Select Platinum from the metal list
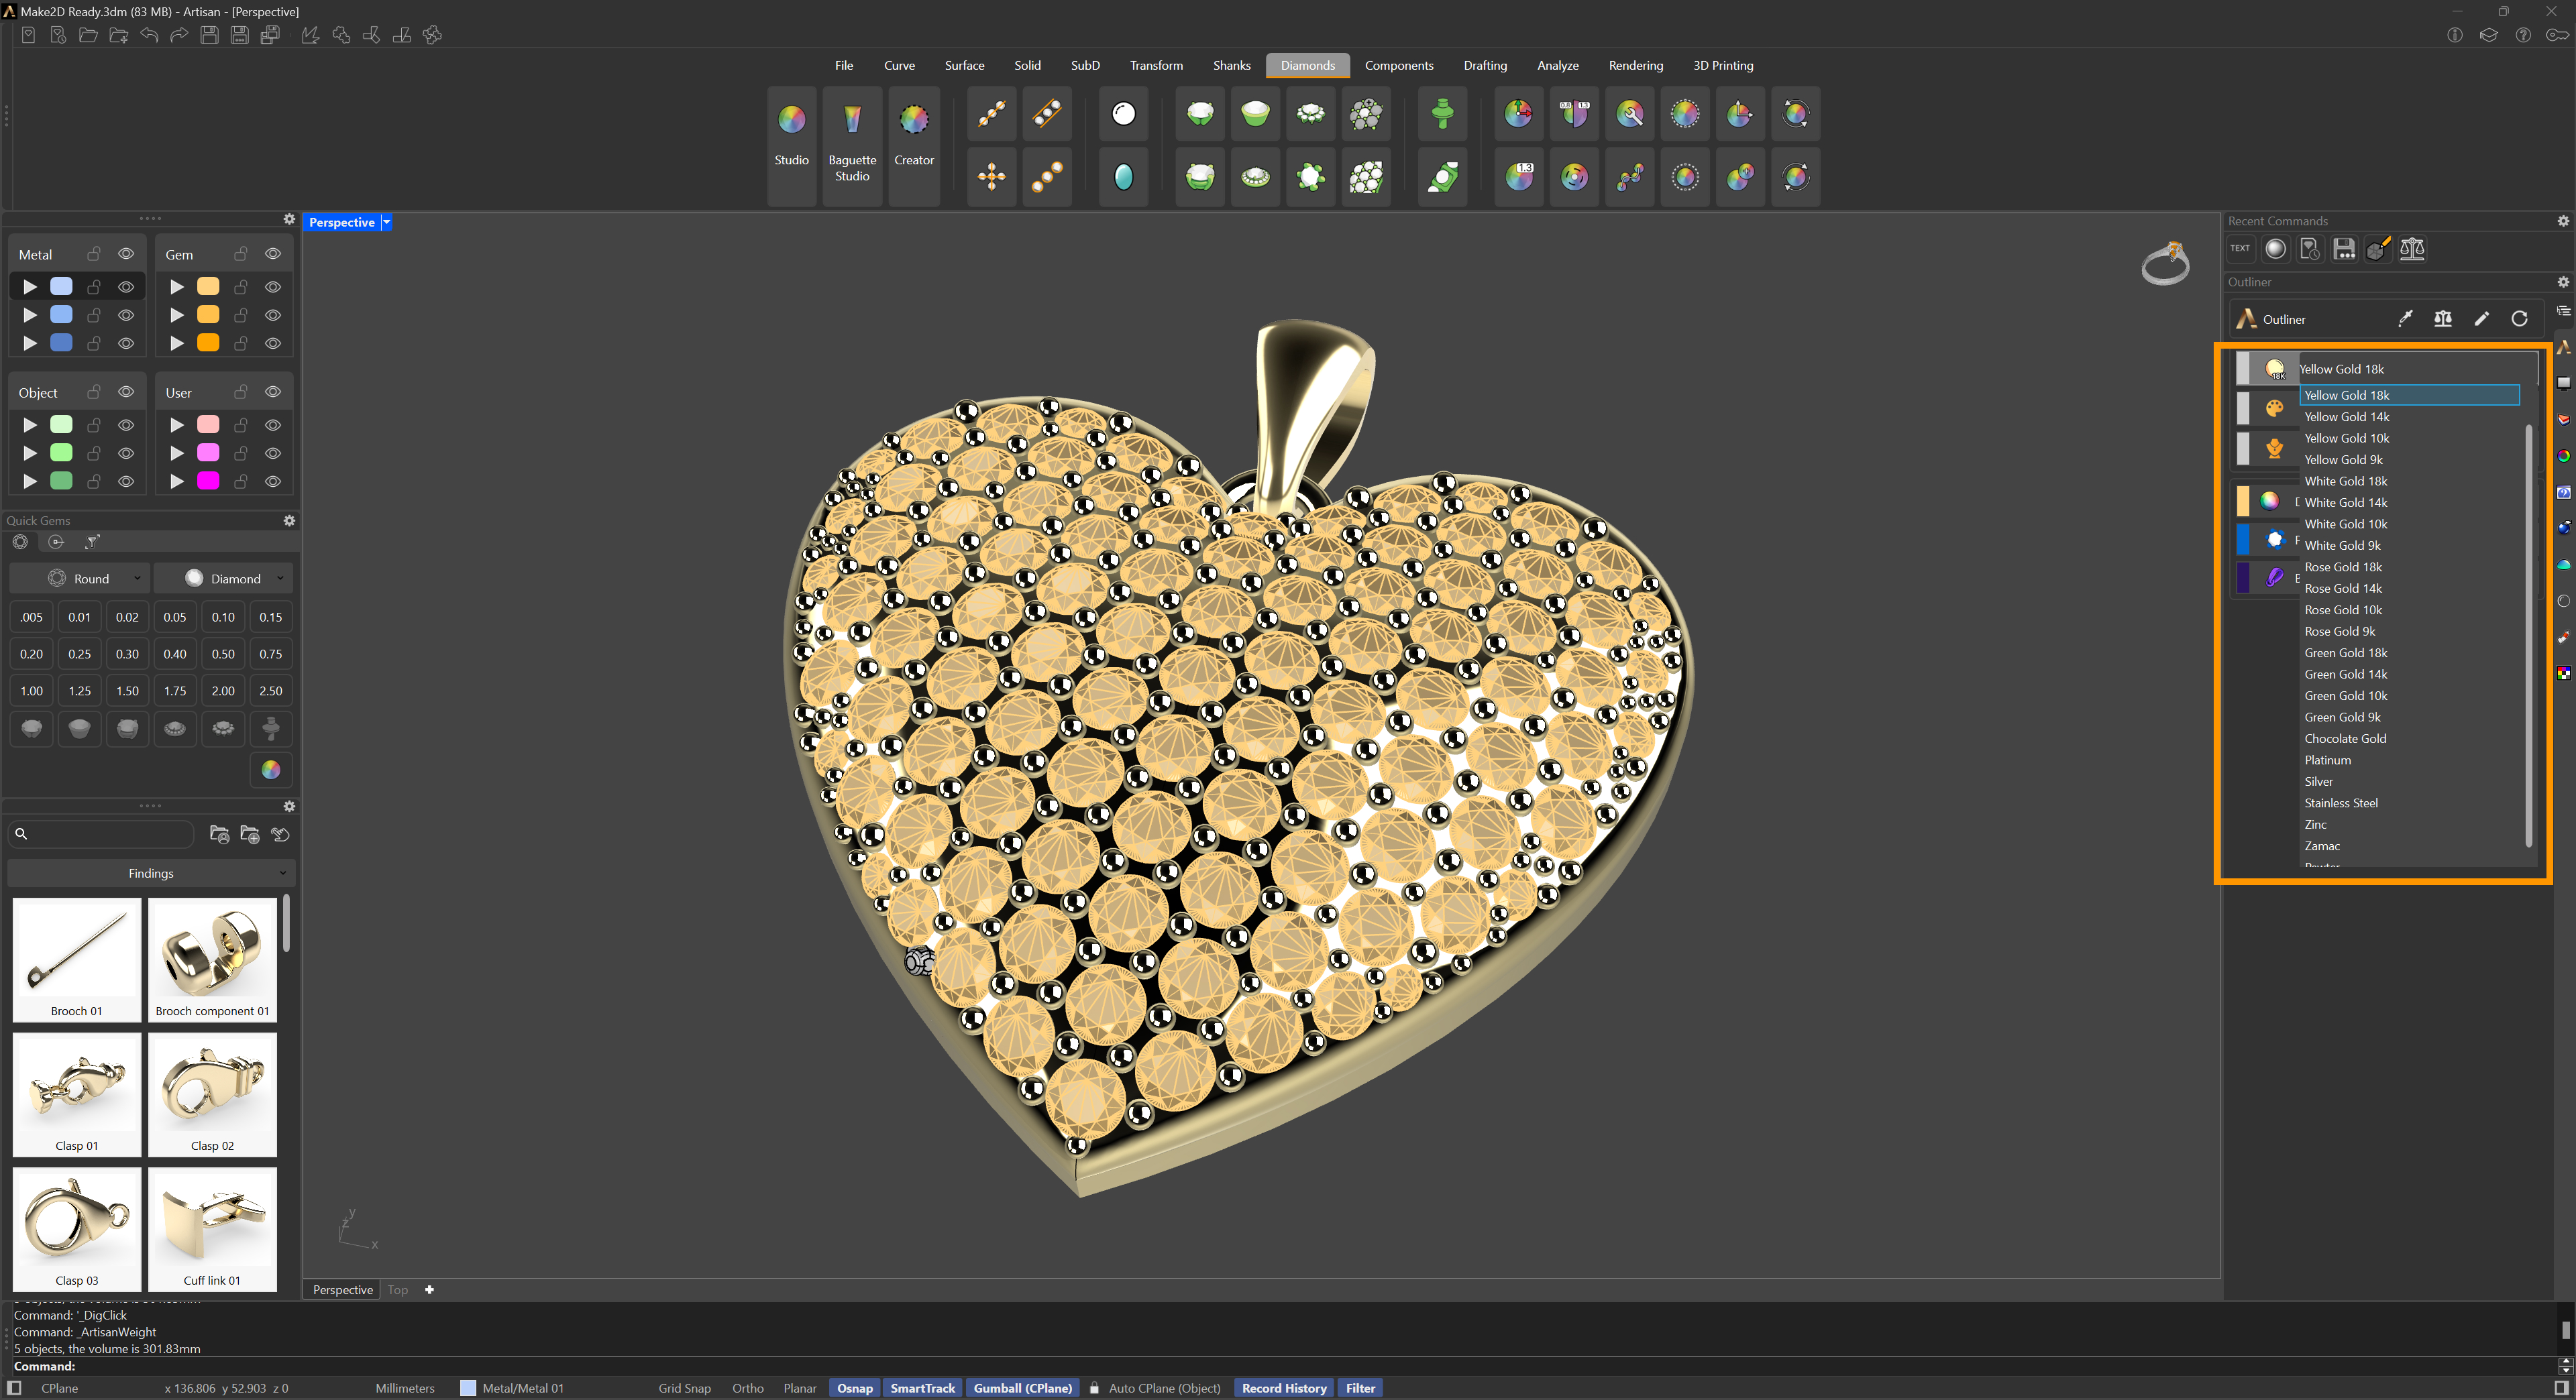The height and width of the screenshot is (1400, 2576). (2327, 760)
